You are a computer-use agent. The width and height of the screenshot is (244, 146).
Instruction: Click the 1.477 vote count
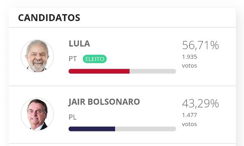(x=190, y=115)
